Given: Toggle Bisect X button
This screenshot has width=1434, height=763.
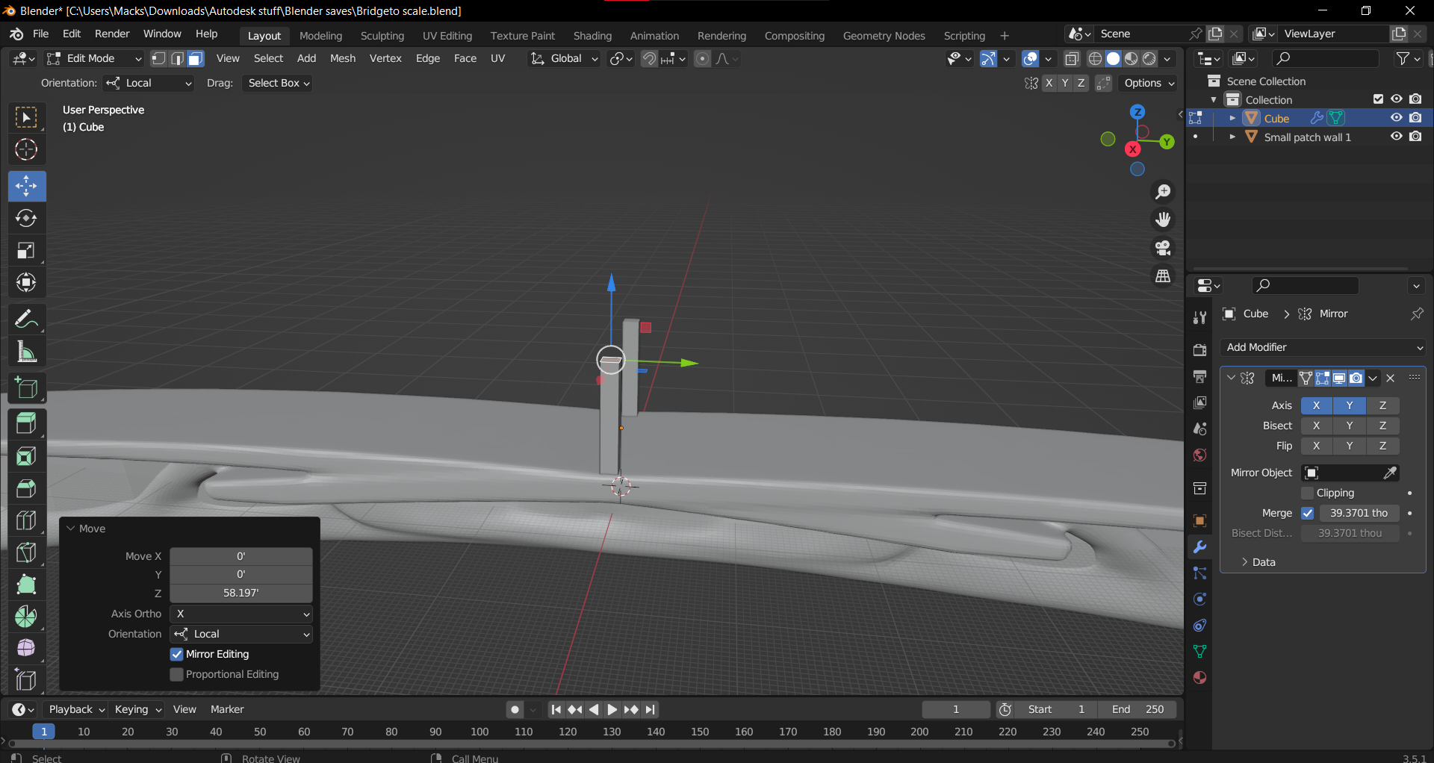Looking at the screenshot, I should click(x=1317, y=426).
